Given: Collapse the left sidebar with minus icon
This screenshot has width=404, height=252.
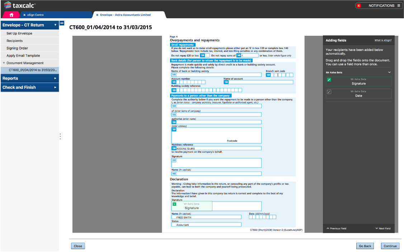Looking at the screenshot, I should point(62,23).
